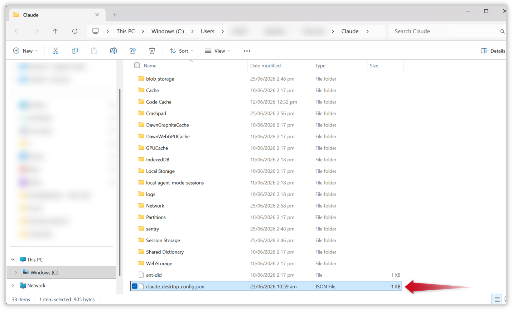Go up one folder level
The image size is (512, 310).
[x=55, y=31]
